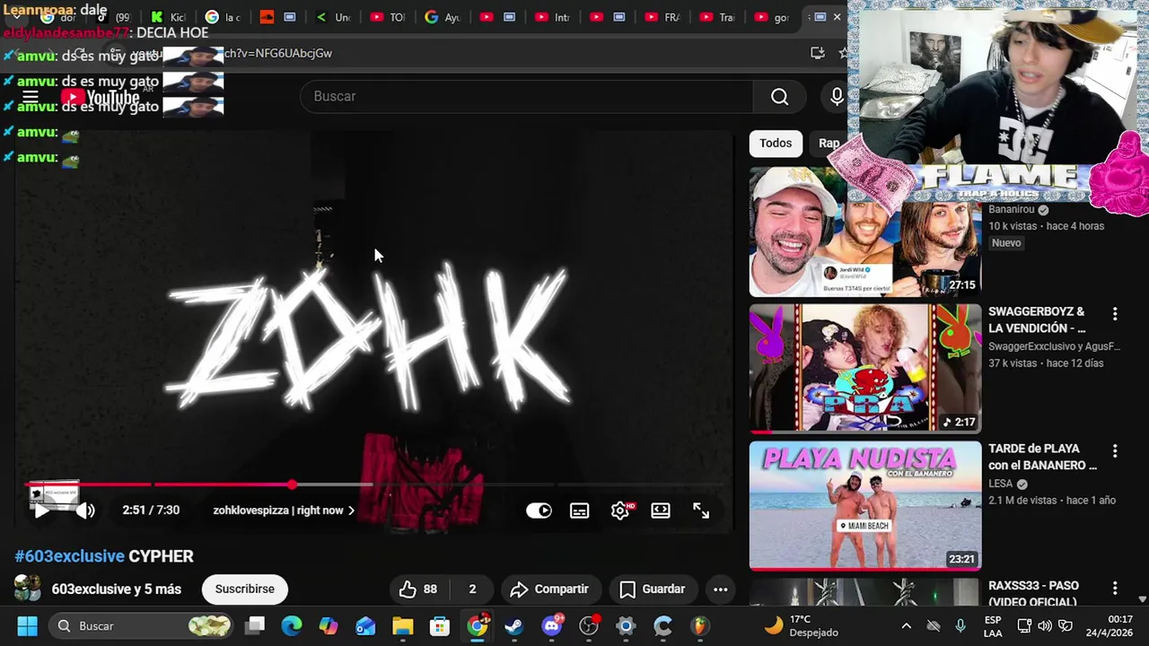Image resolution: width=1149 pixels, height=646 pixels.
Task: Switch to the 'TOI' YouTube tab
Action: (x=388, y=17)
